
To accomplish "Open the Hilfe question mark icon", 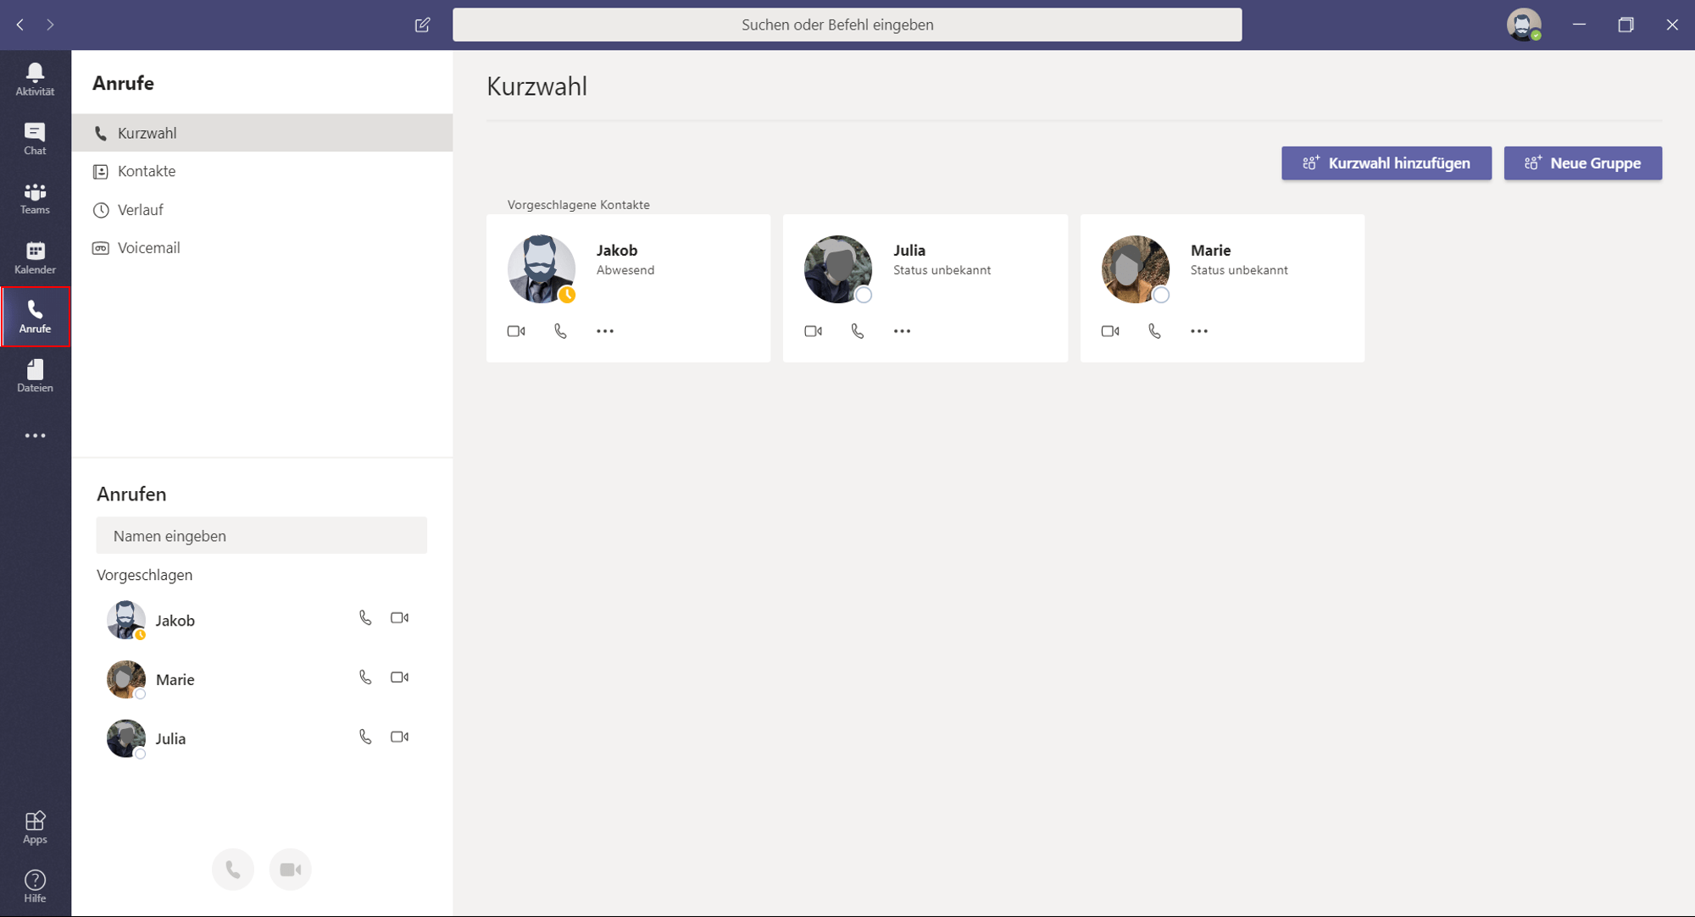I will (35, 887).
